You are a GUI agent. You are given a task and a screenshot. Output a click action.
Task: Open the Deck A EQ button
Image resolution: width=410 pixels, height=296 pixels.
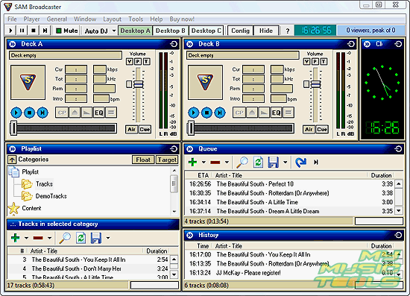coord(99,113)
